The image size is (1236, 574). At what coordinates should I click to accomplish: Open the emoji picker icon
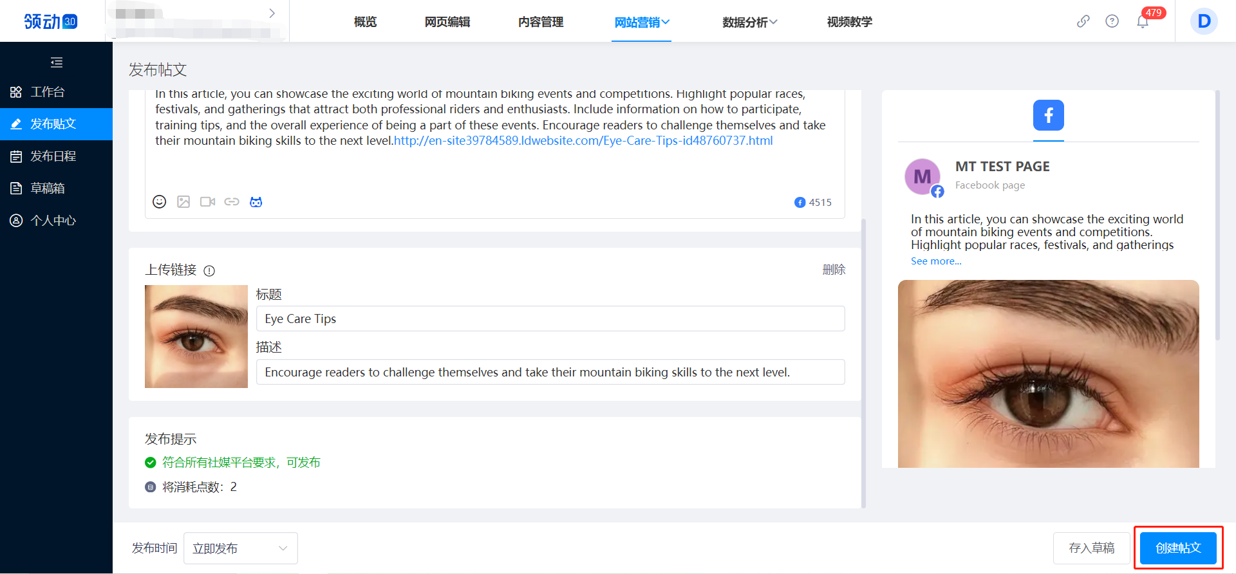(x=159, y=202)
